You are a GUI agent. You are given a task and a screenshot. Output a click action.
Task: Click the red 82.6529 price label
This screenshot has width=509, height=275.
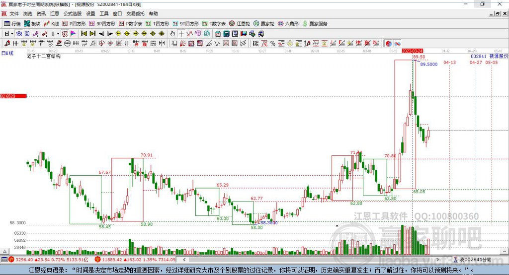[13, 96]
